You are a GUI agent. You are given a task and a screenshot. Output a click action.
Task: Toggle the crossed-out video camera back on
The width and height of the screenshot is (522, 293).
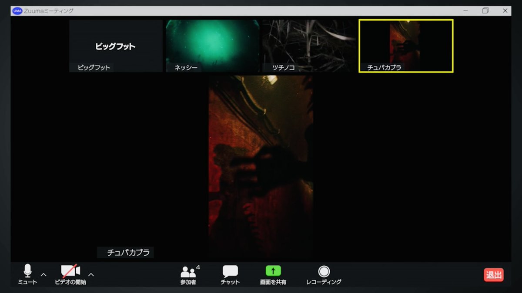click(x=70, y=271)
